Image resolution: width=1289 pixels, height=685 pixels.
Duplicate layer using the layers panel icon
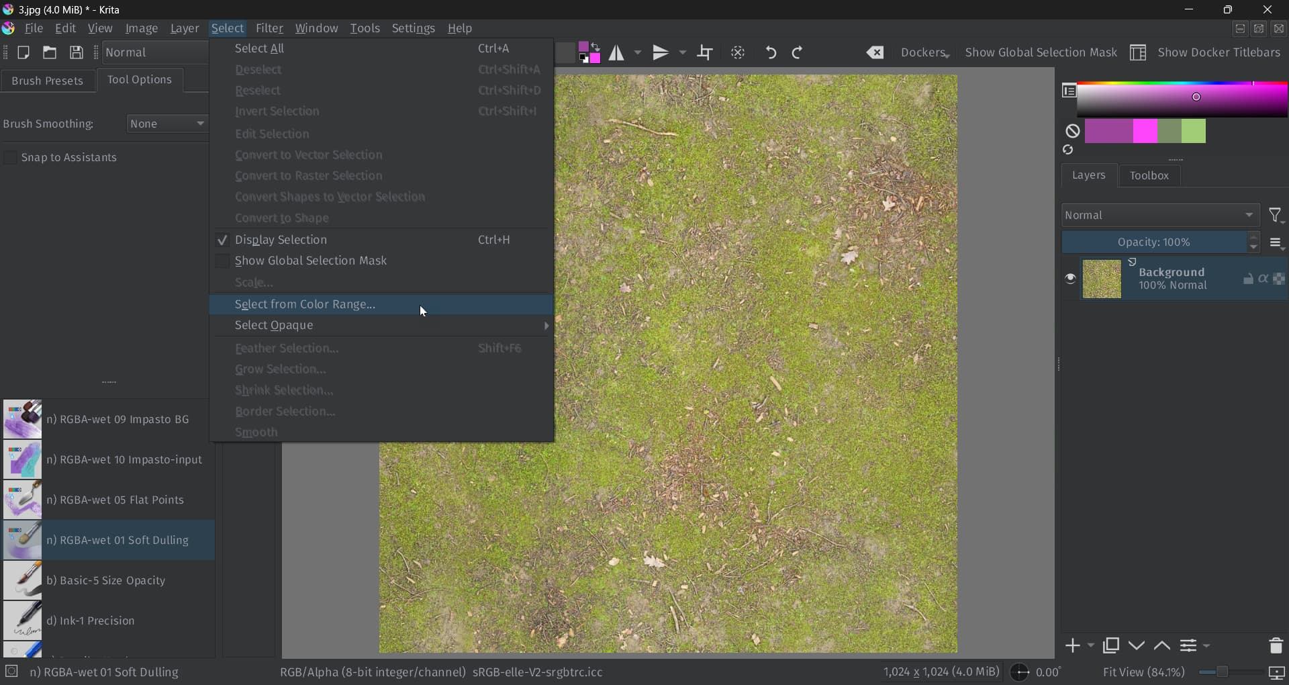coord(1111,646)
